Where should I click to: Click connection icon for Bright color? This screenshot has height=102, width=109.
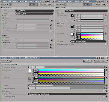point(106,70)
